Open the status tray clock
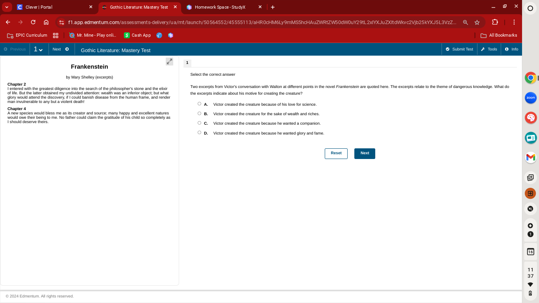The image size is (539, 303). pos(531,273)
